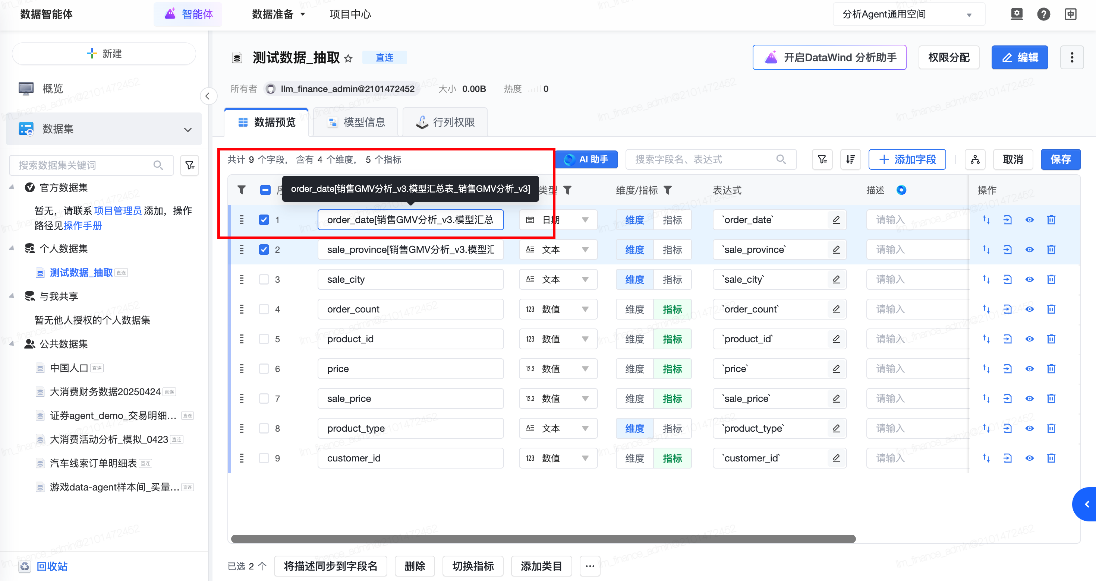Screen dimensions: 1096x581
Task: Click copy icon for product_id row
Action: (x=1008, y=339)
